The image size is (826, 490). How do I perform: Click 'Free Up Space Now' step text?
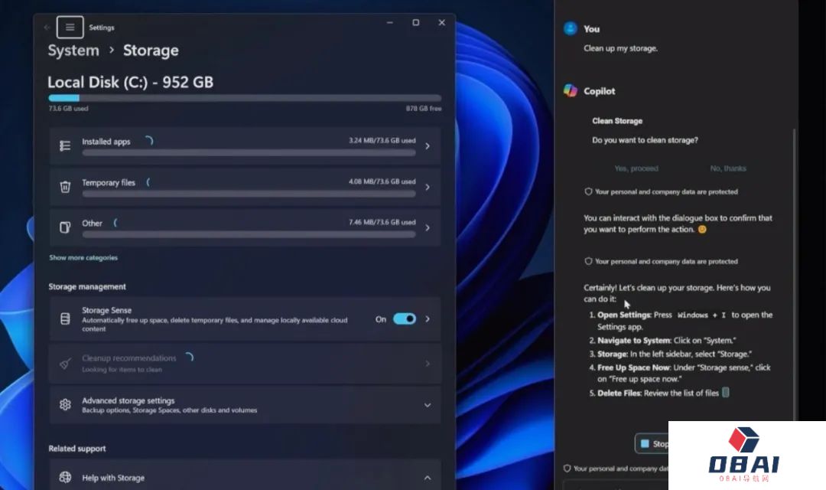634,367
